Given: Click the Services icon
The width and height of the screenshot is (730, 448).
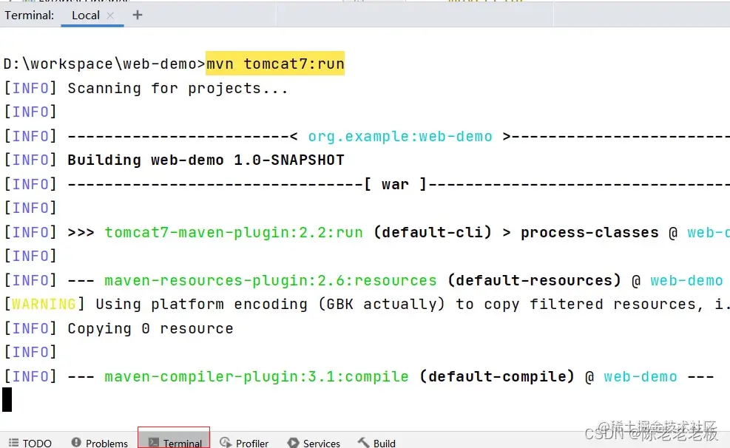Looking at the screenshot, I should click(x=293, y=442).
